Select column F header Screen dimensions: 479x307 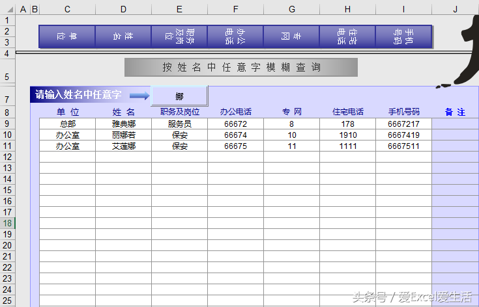click(x=235, y=9)
